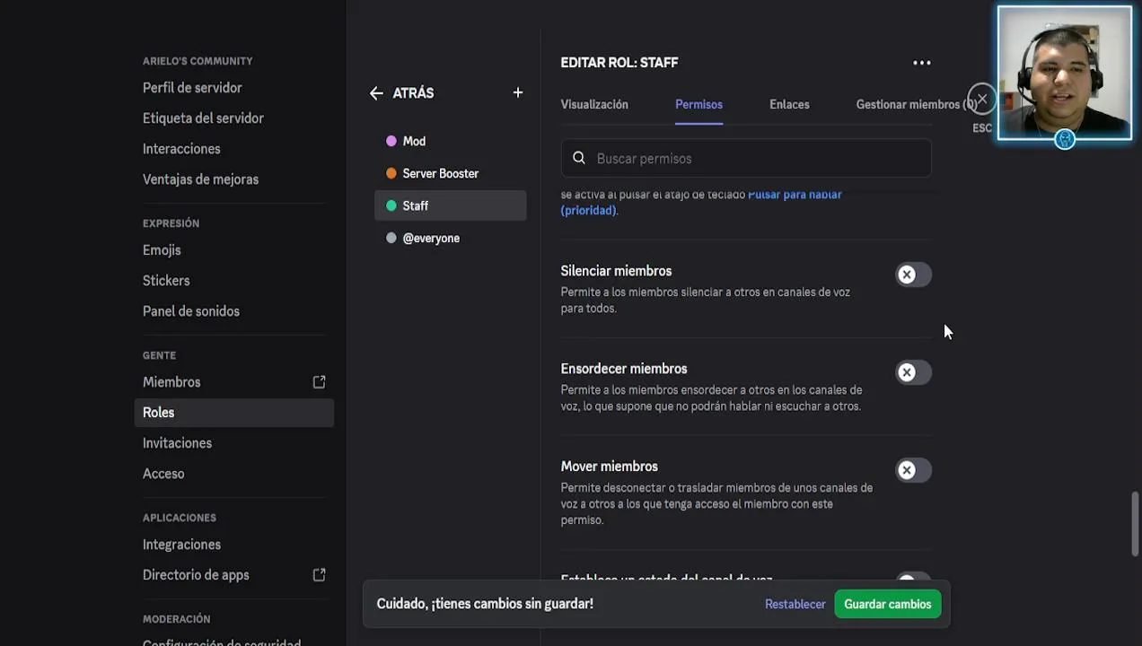Click the Buscar permisos search field
Viewport: 1142px width, 646px height.
754,159
